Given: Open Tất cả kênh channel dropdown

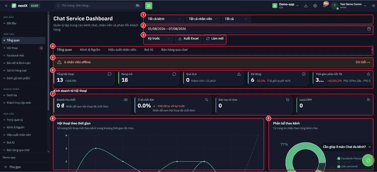Looking at the screenshot, I should 164,19.
